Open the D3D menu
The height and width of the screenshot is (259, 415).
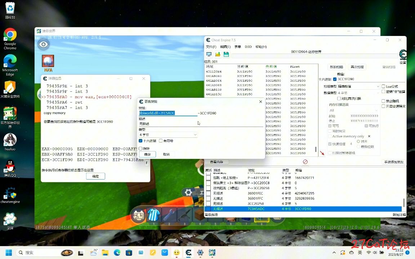tap(248, 47)
